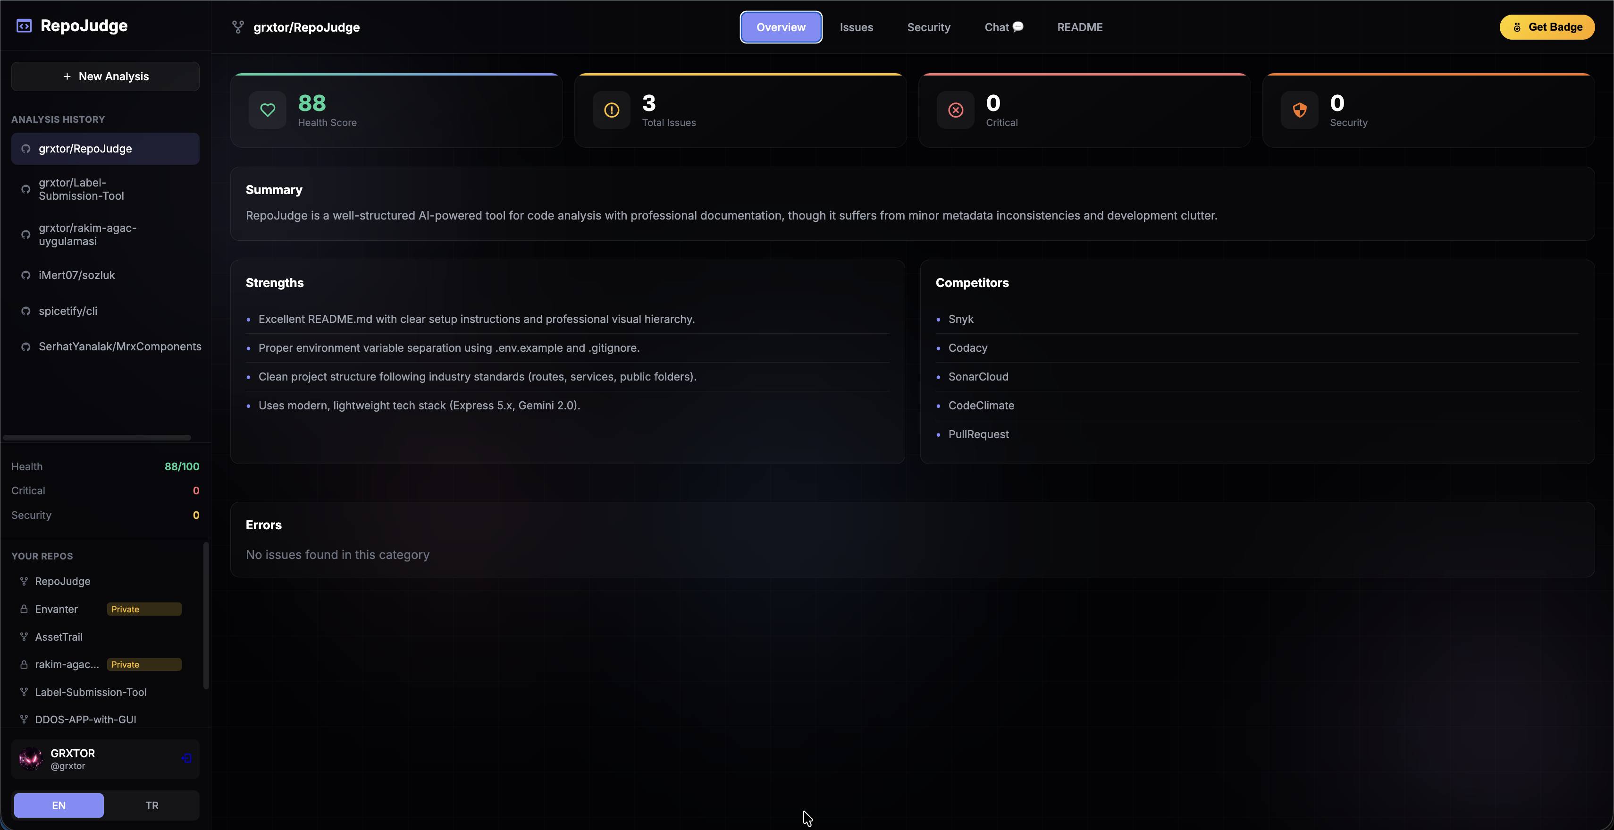Screen dimensions: 1614x830
Task: Switch to the Issues tab
Action: pos(856,27)
